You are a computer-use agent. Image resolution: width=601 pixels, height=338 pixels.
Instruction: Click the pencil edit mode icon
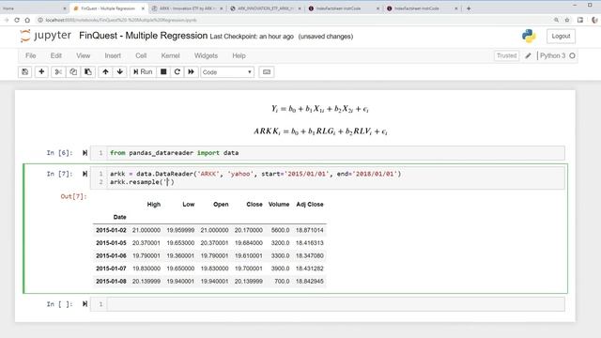coord(528,56)
